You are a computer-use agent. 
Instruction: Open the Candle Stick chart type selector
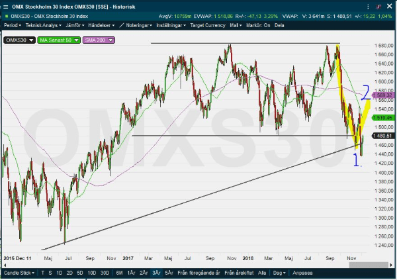[x=19, y=273]
